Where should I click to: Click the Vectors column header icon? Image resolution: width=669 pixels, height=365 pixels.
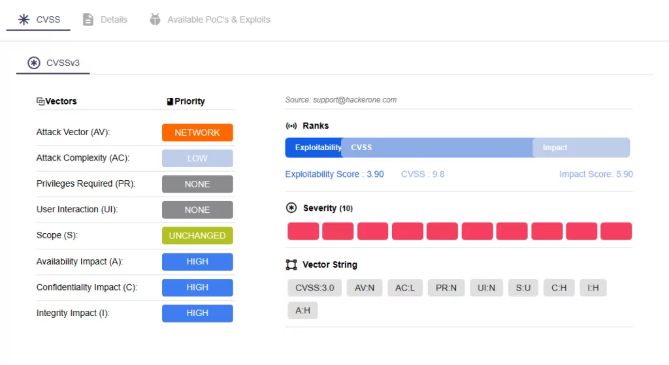[41, 101]
